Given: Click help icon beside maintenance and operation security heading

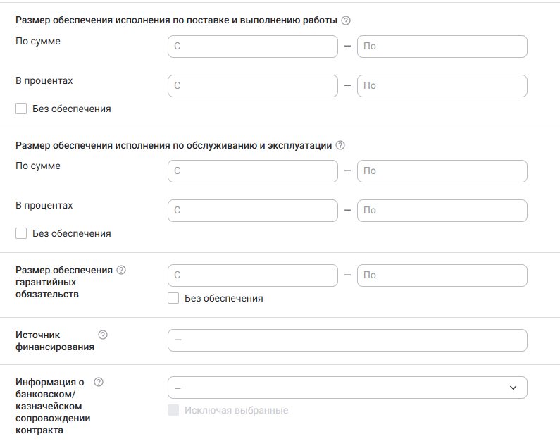Looking at the screenshot, I should coord(340,146).
